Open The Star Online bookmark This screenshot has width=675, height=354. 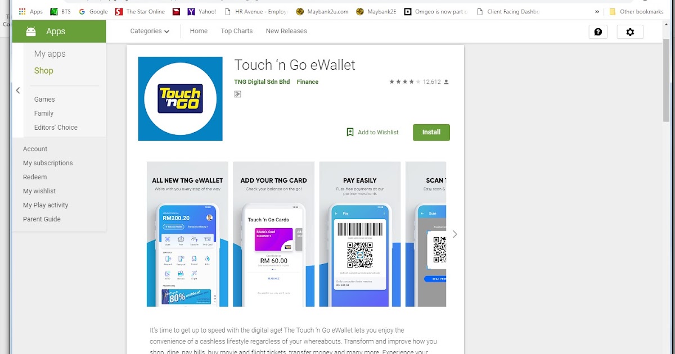[141, 11]
